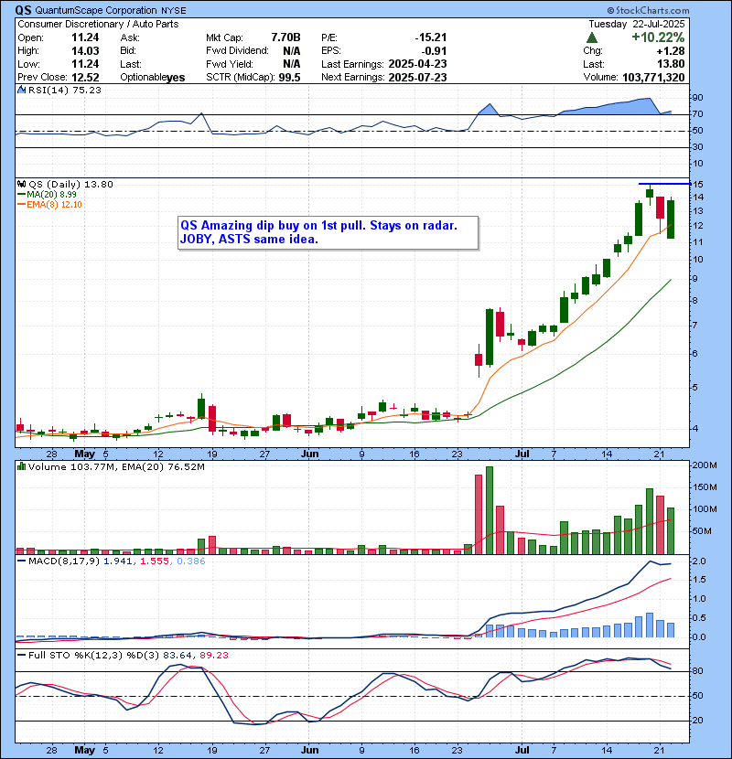732x759 pixels.
Task: Click the Chg value +1.28
Action: click(x=671, y=51)
